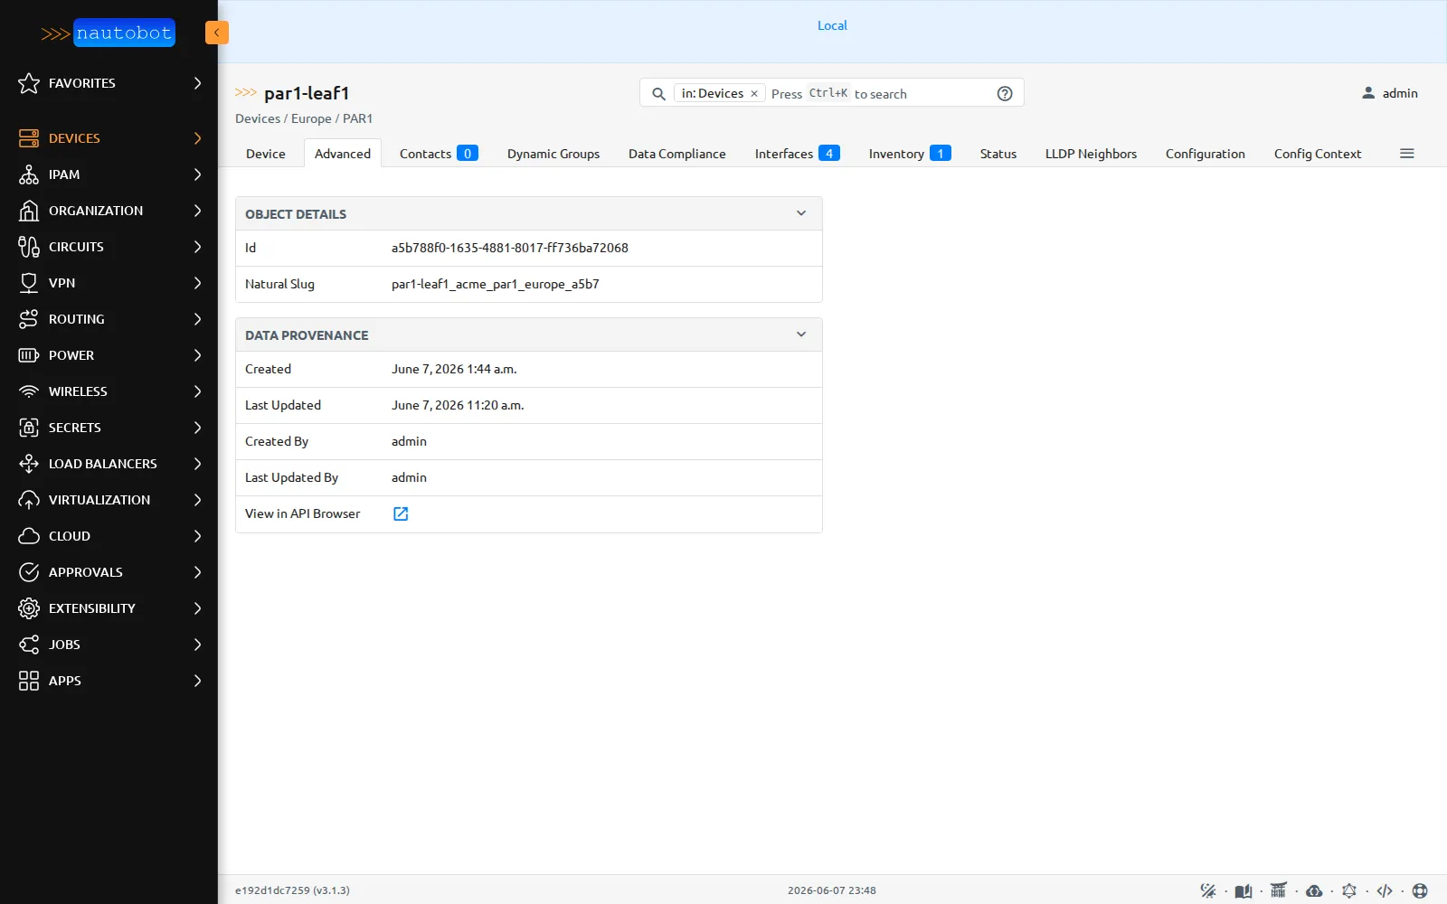Open View in API Browser link icon
1447x904 pixels.
tap(401, 513)
